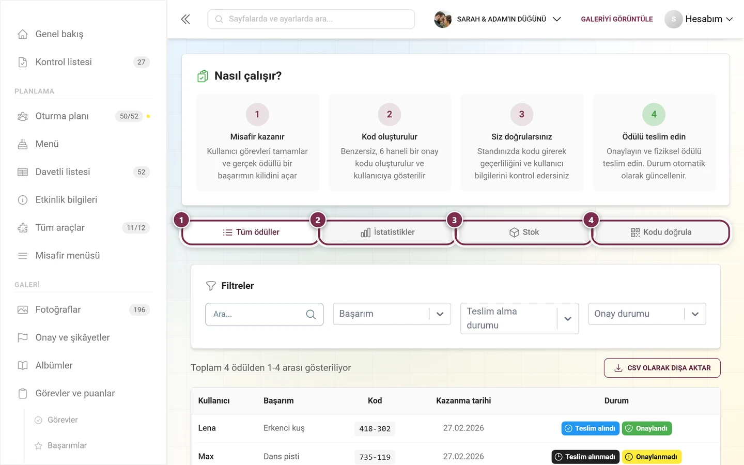Image resolution: width=744 pixels, height=465 pixels.
Task: Focus the Sayfalarda ve ayarlarda ara search box
Action: (311, 19)
